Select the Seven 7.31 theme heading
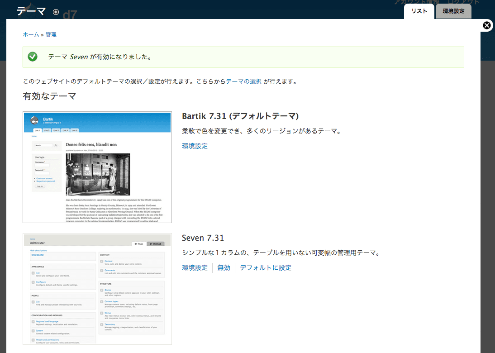 [x=203, y=238]
